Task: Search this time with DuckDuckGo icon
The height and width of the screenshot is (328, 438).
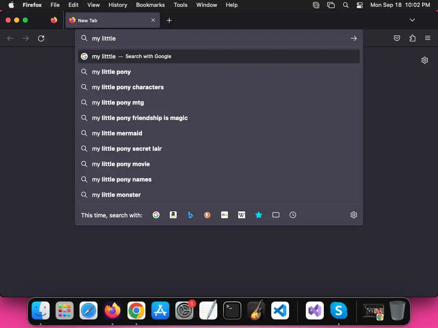Action: point(207,215)
